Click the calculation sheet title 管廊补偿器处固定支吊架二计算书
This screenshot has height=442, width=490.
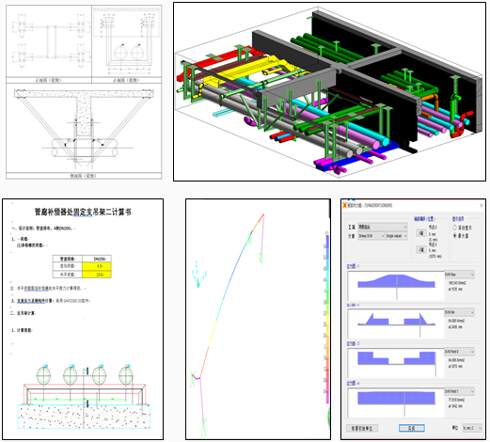[83, 213]
